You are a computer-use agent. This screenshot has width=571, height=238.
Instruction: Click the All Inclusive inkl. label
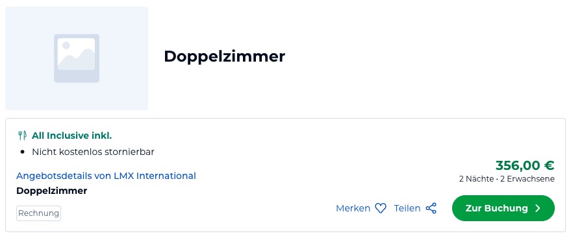(x=71, y=136)
